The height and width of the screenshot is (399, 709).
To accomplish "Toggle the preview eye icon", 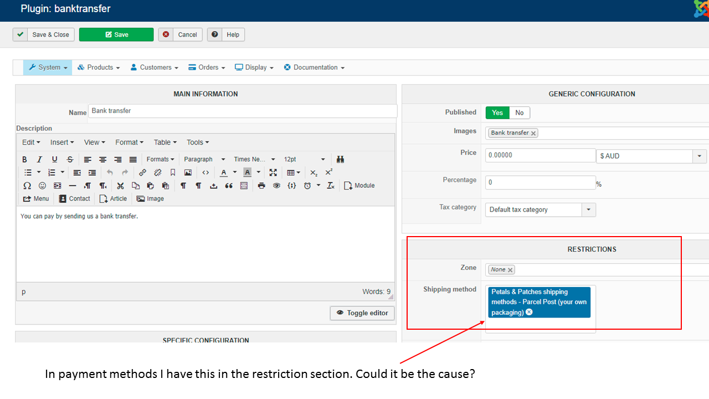I will coord(276,186).
